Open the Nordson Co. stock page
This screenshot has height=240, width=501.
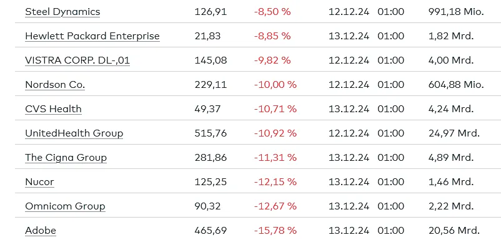coord(55,84)
